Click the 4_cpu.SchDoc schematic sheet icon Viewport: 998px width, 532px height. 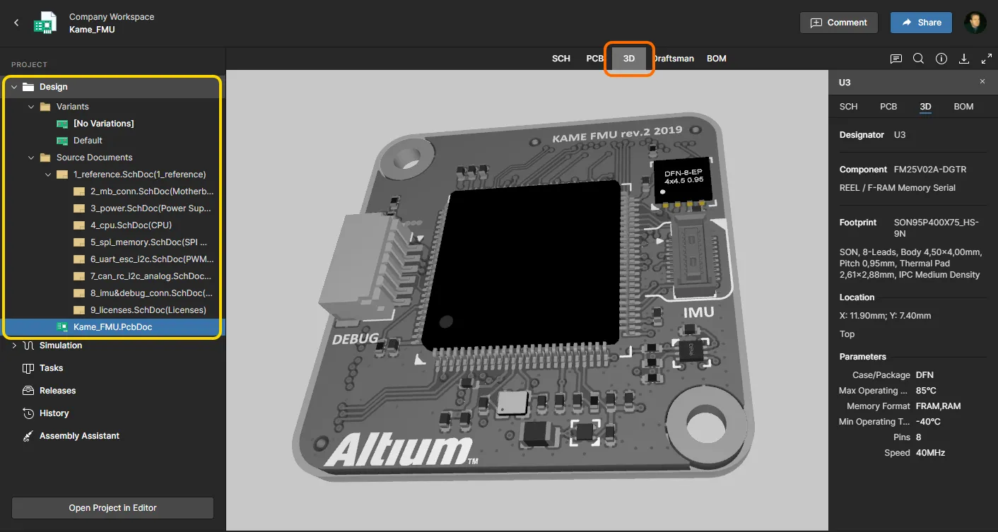coord(79,225)
